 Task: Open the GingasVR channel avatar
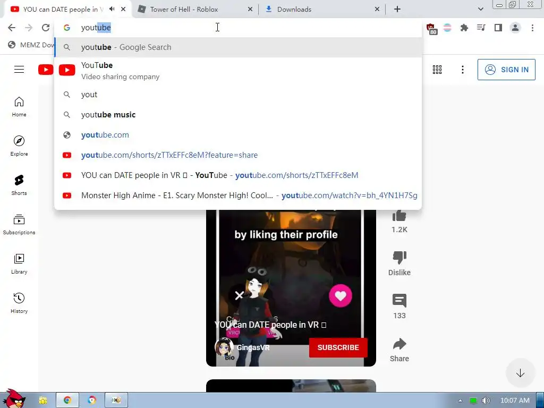224,347
